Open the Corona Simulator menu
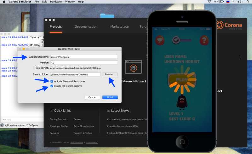The width and height of the screenshot is (252, 154). click(x=20, y=2)
